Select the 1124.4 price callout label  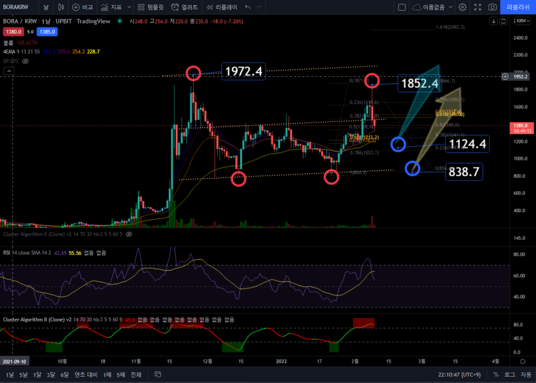(x=467, y=144)
